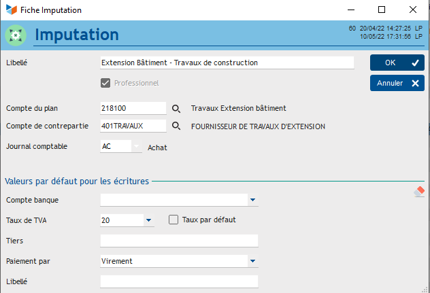Click the Fiche Imputation title bar app icon
This screenshot has width=430, height=293.
[9, 10]
